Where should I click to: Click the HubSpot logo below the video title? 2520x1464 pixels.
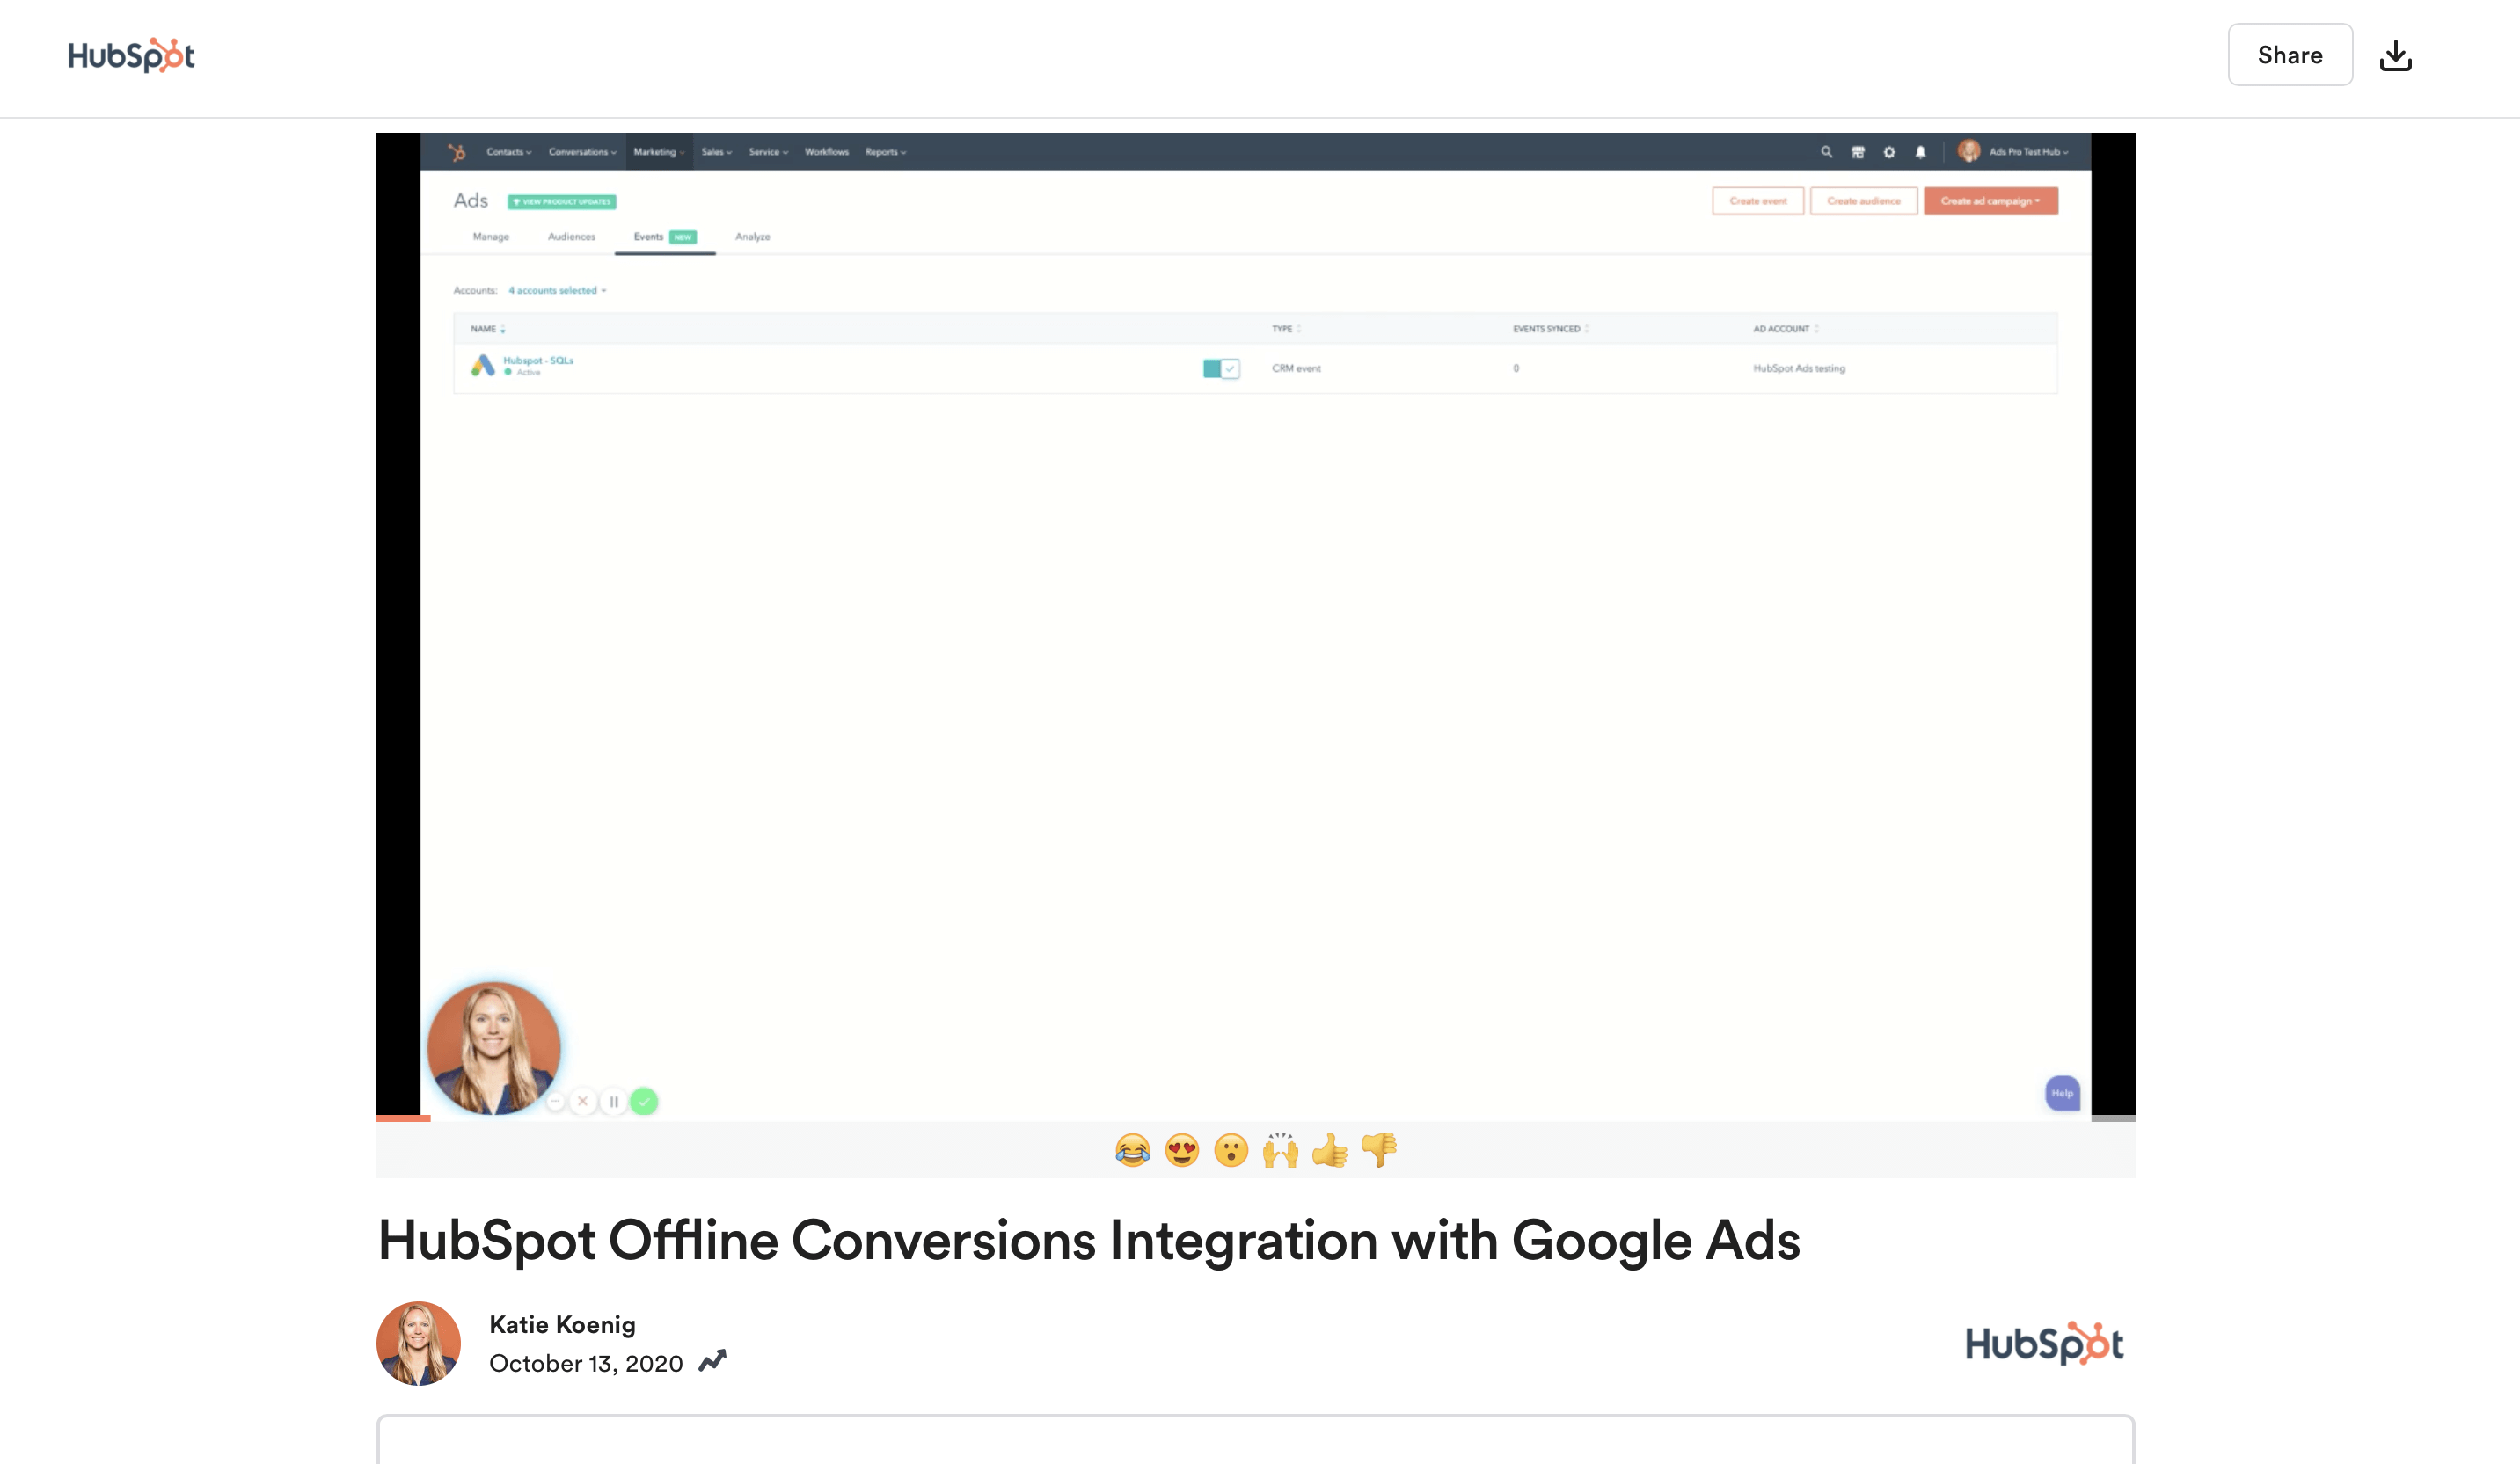pyautogui.click(x=2044, y=1343)
